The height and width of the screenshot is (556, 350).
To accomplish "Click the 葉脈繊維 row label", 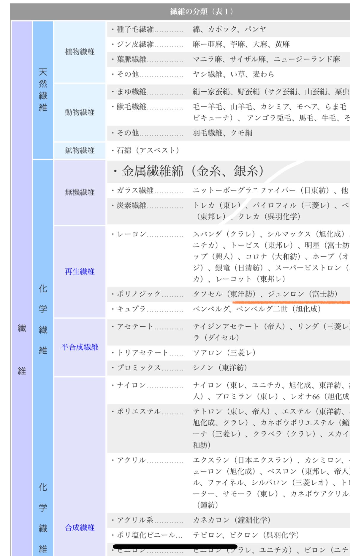I will point(132,59).
